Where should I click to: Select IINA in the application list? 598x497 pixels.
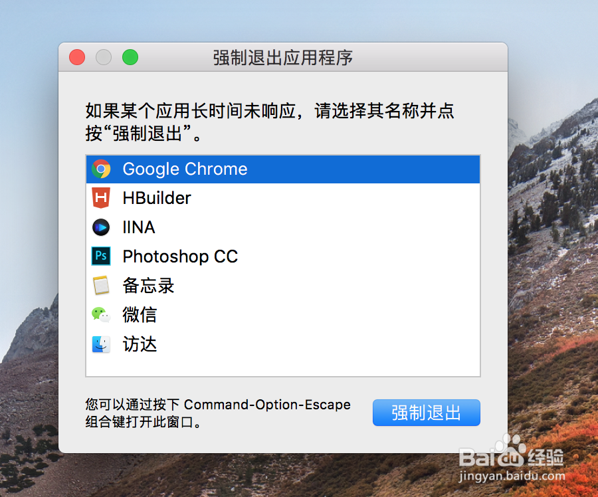(x=139, y=227)
